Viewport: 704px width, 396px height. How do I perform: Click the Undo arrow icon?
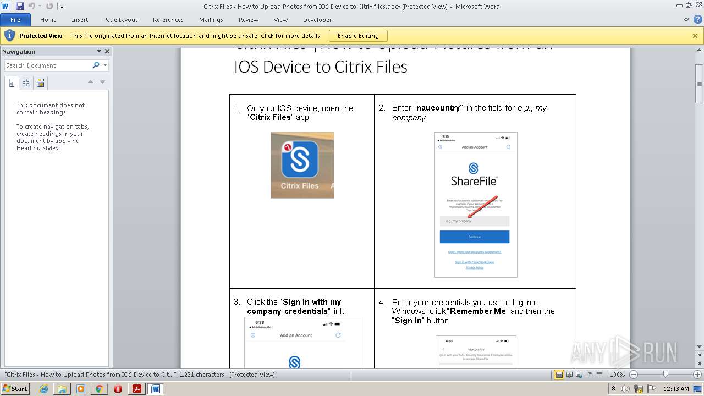pyautogui.click(x=31, y=6)
